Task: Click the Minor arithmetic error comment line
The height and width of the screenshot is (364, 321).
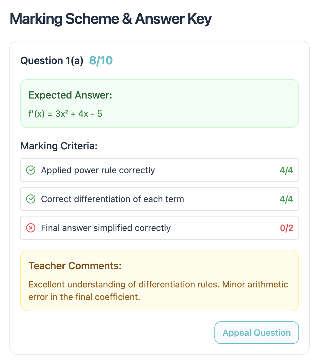Action: (84, 297)
